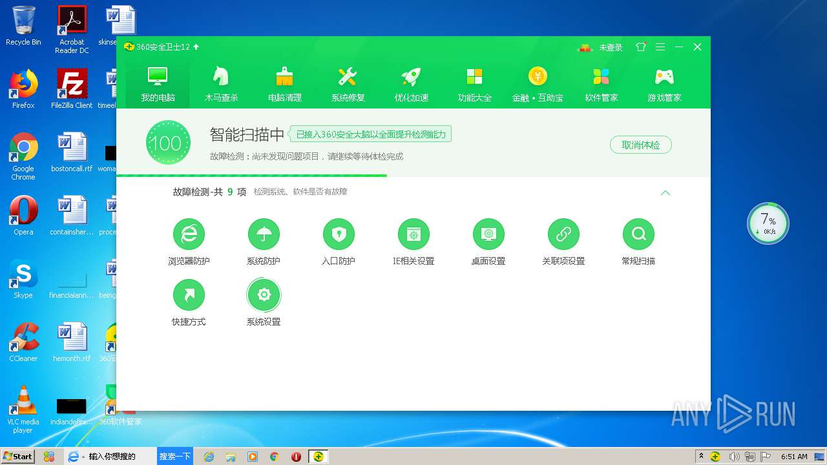The image size is (827, 465).
Task: Open the volume icon in system tray
Action: click(x=734, y=457)
